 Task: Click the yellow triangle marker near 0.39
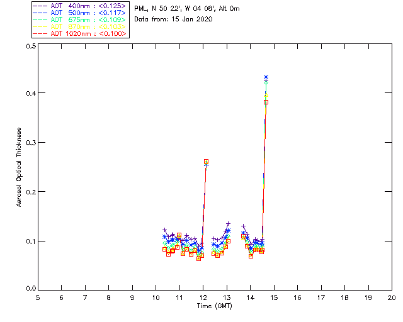[x=266, y=96]
